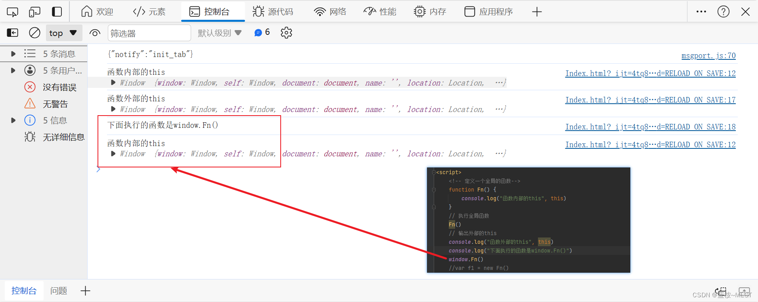Expand the 5 信息 group

tap(13, 120)
